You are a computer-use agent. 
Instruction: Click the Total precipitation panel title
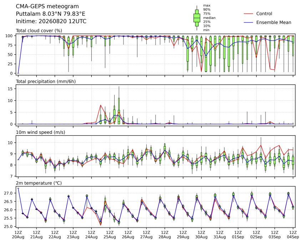[46, 81]
